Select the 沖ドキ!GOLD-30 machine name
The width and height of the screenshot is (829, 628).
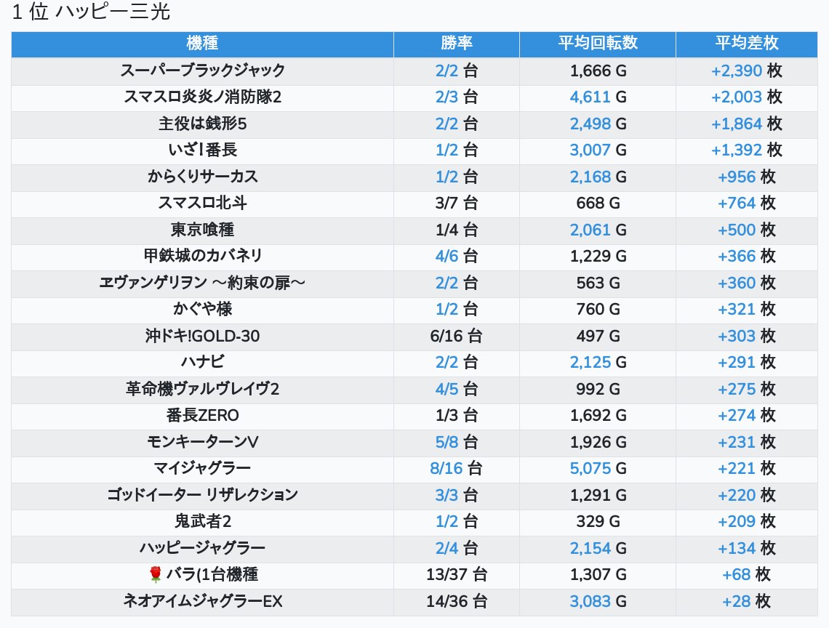(x=202, y=336)
